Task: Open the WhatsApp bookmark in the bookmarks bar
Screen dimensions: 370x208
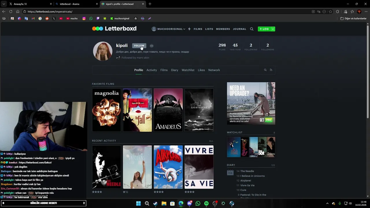Action: pos(91,18)
